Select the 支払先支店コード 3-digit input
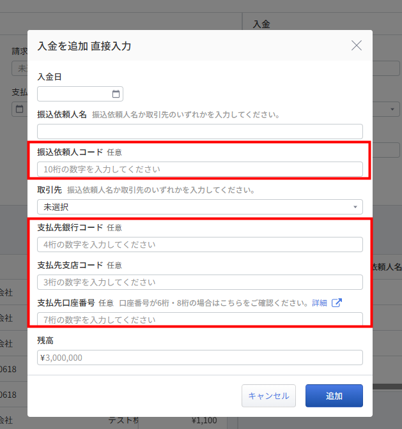 click(199, 282)
